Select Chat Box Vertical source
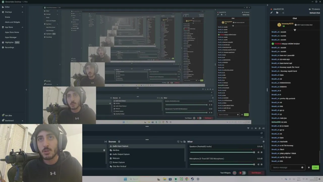 [x=147, y=166]
